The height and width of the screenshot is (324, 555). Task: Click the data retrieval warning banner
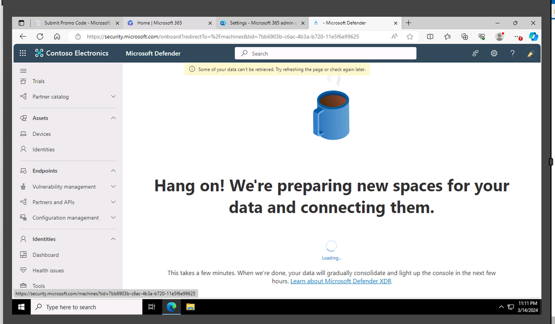pos(277,69)
